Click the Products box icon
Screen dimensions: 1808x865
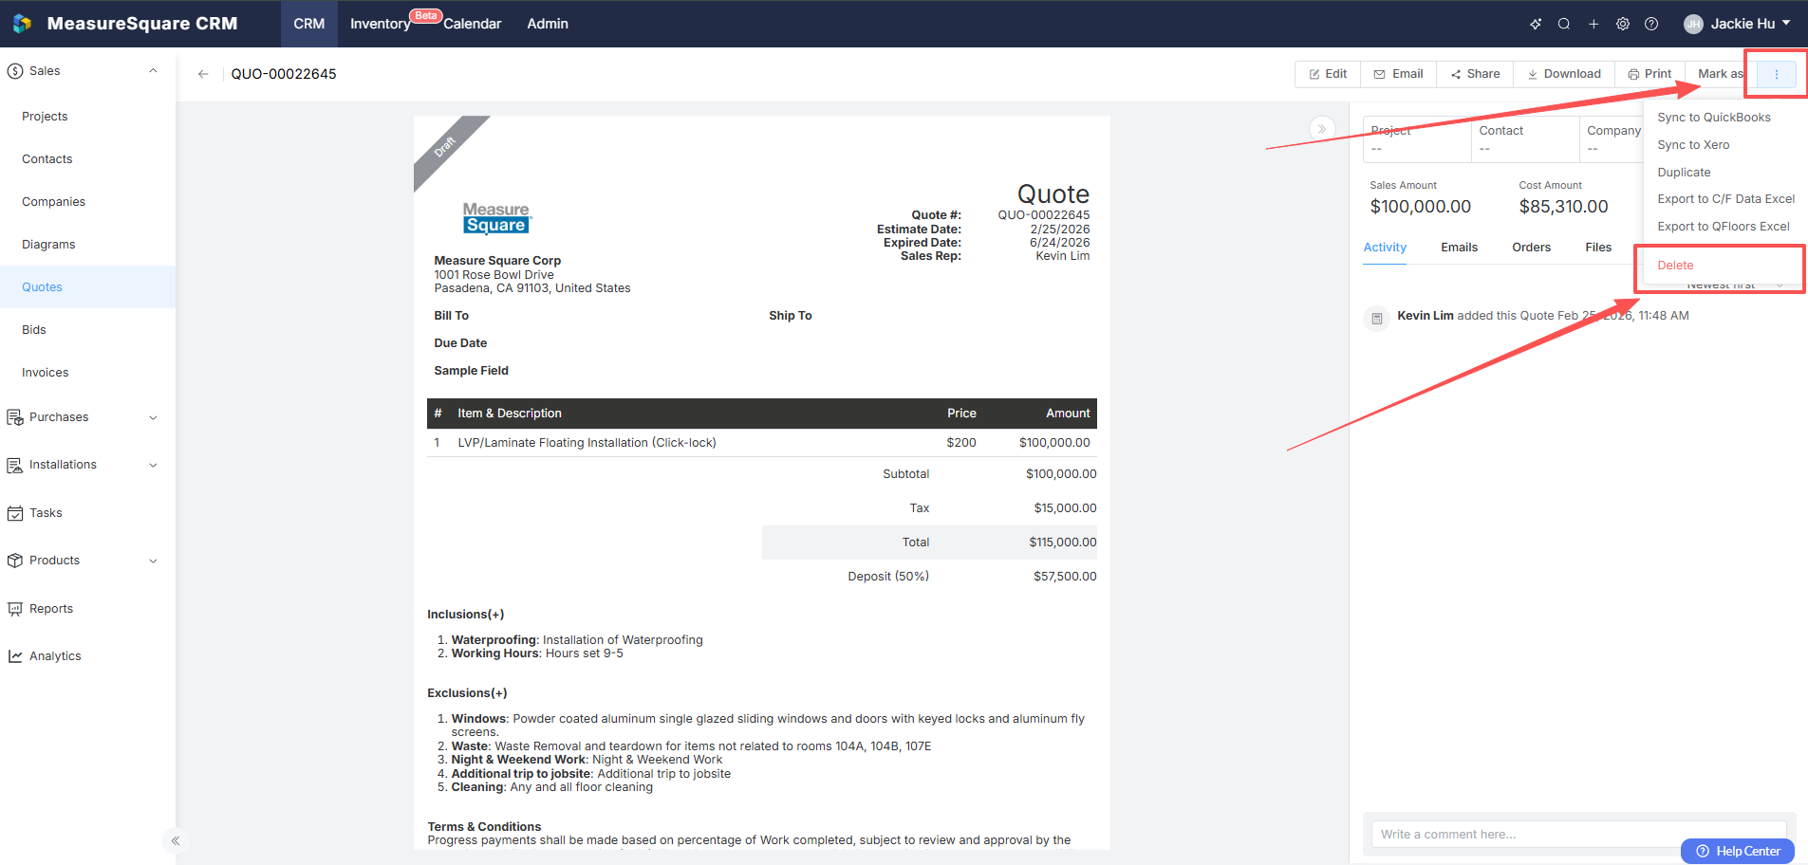coord(15,561)
